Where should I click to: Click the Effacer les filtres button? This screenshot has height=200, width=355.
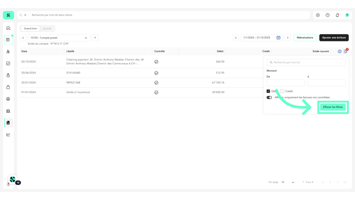333,107
